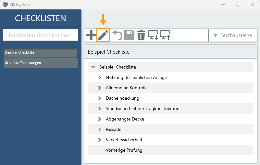Expand the Dacheindeckung node
Screen dimensions: 260x165
pyautogui.click(x=100, y=98)
